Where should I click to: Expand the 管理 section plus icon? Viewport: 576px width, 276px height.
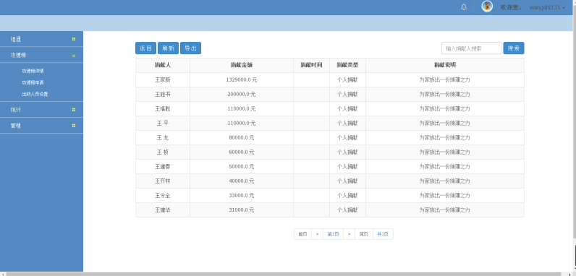[x=74, y=126]
